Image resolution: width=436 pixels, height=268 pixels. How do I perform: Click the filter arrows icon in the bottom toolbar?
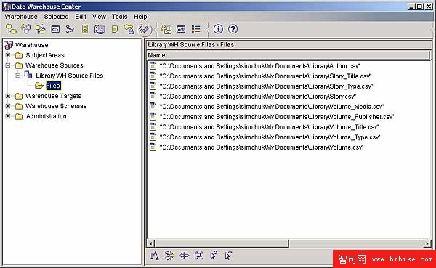[169, 256]
